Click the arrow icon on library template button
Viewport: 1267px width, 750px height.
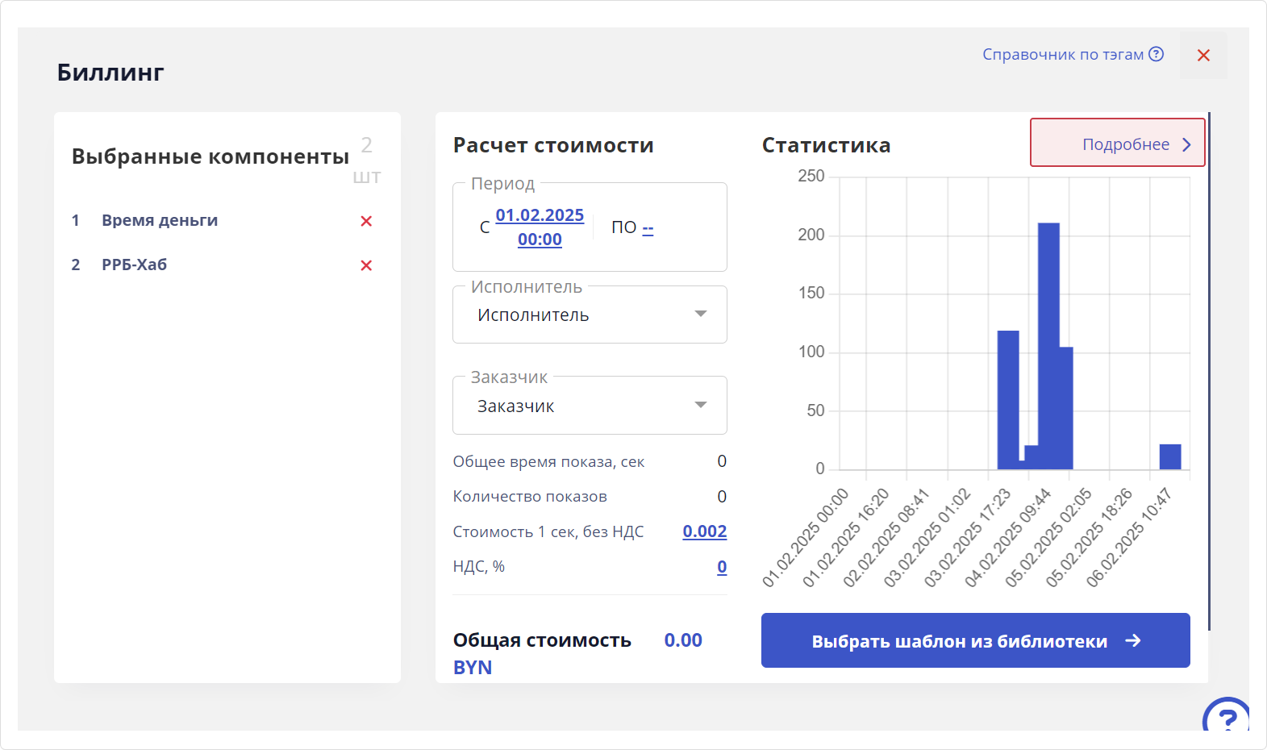pos(1133,640)
